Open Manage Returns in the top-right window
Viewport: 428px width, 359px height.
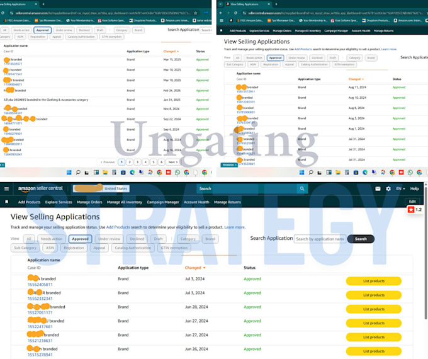(384, 31)
